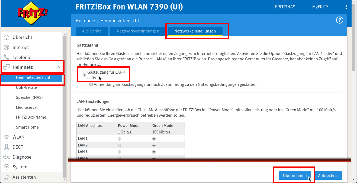
Task: Select Green Mode for LAN 3
Action: click(x=154, y=152)
